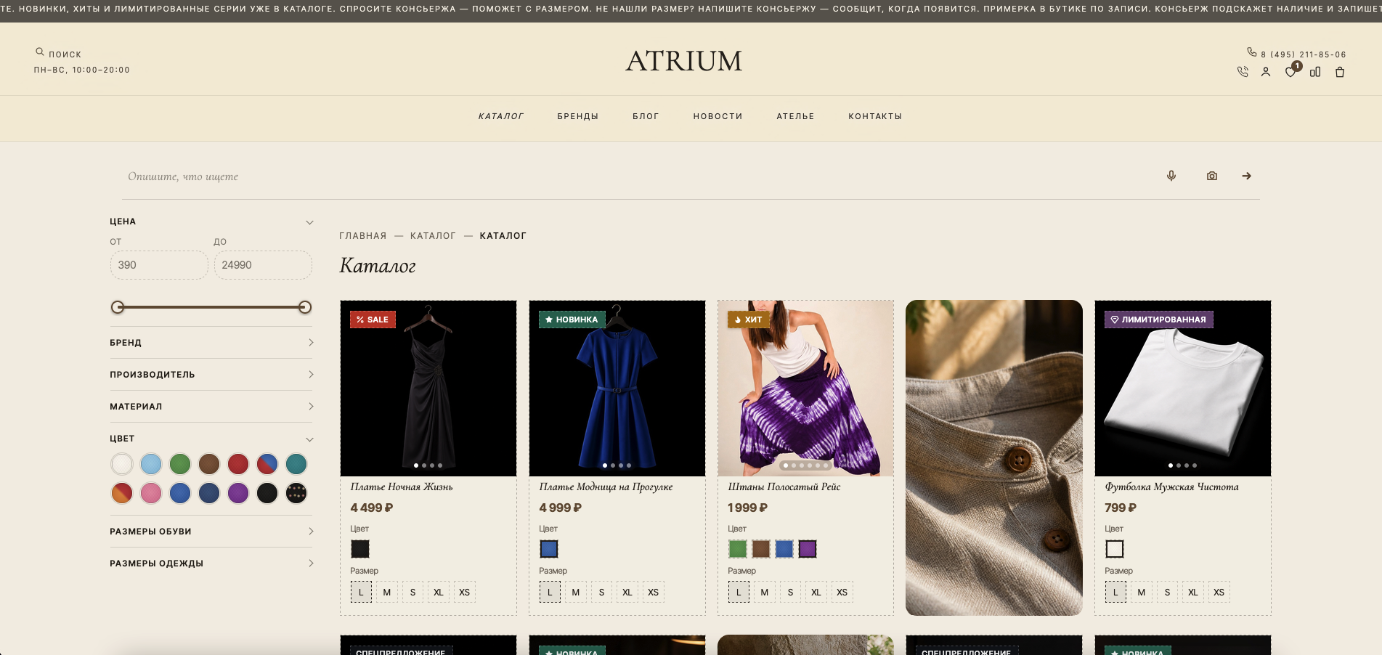This screenshot has height=655, width=1382.
Task: Expand the РАЗМЕРЫ ОДЕЖДЫ filter
Action: (211, 564)
